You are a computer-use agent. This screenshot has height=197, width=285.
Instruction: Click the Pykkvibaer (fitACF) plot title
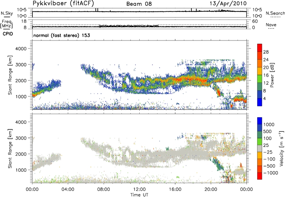[x=63, y=4]
